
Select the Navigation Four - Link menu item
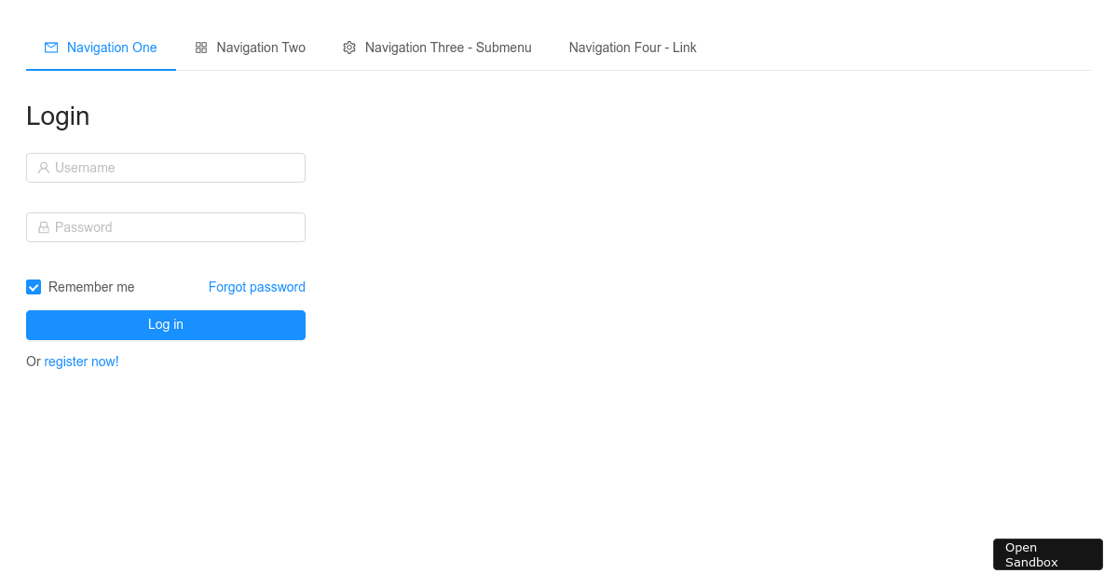tap(633, 47)
